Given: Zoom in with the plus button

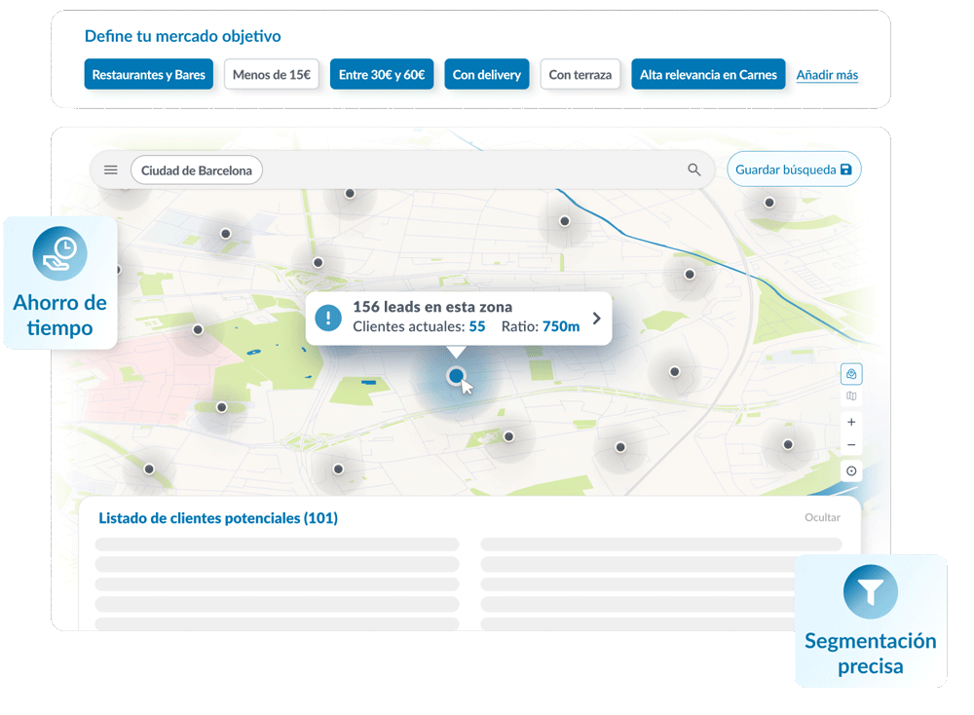Looking at the screenshot, I should click(x=851, y=422).
